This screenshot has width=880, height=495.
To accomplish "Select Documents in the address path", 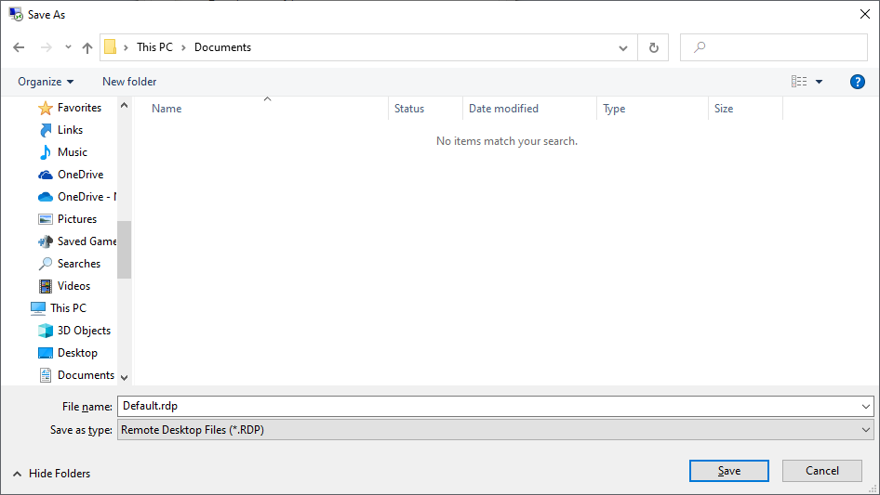I will pyautogui.click(x=223, y=47).
